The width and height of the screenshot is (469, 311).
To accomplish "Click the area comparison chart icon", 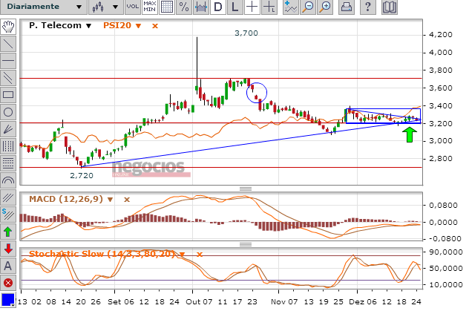I will click(x=200, y=7).
